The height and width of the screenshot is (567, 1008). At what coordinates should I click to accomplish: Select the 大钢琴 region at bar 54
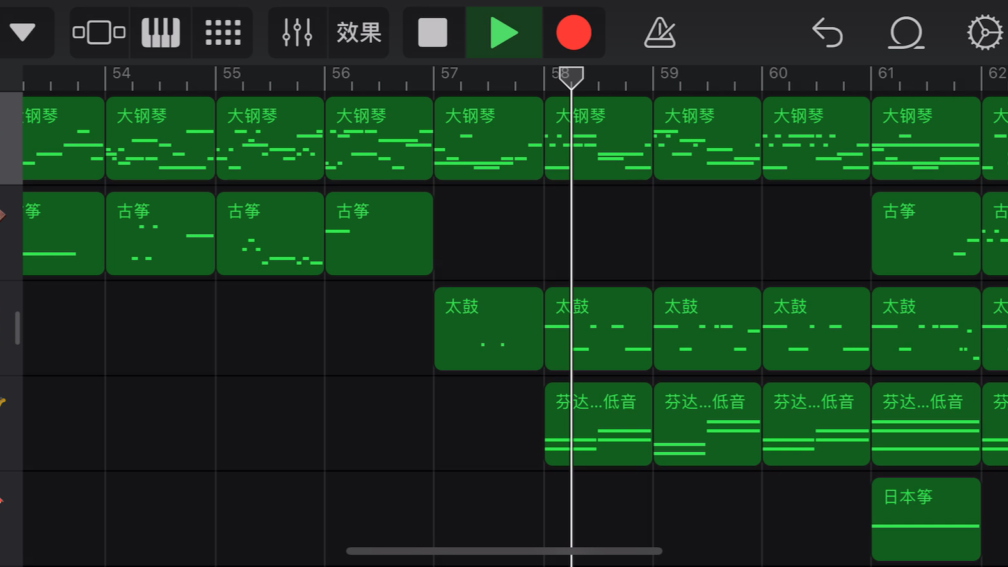161,138
